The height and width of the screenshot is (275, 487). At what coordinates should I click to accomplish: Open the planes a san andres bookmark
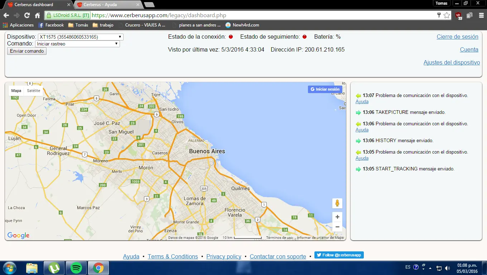[x=196, y=25]
